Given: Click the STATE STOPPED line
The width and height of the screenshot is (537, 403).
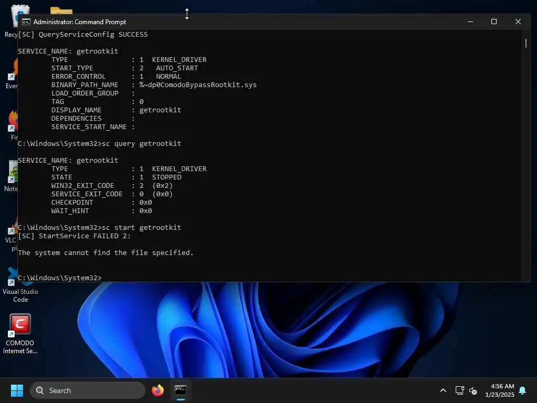Looking at the screenshot, I should [x=116, y=177].
